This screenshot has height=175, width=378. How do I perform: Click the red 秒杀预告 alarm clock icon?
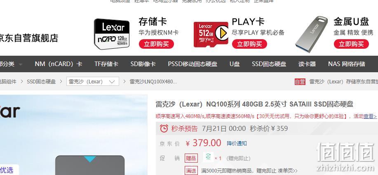click(x=164, y=128)
